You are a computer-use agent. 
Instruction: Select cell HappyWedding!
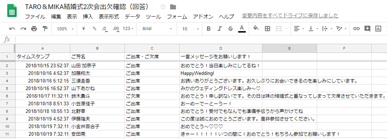click(x=221, y=73)
